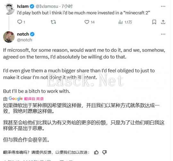Click notch's blue verified badge
Viewport: 173px width, 161px height.
pos(32,34)
